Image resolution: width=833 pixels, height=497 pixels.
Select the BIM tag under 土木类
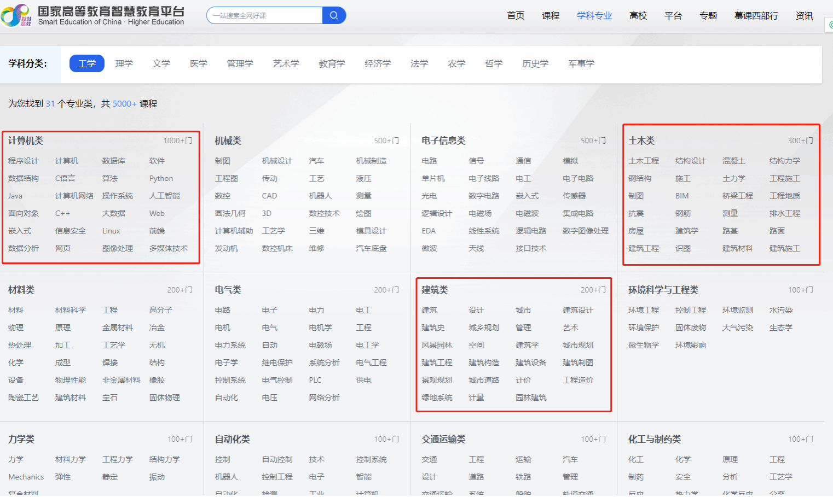coord(682,196)
